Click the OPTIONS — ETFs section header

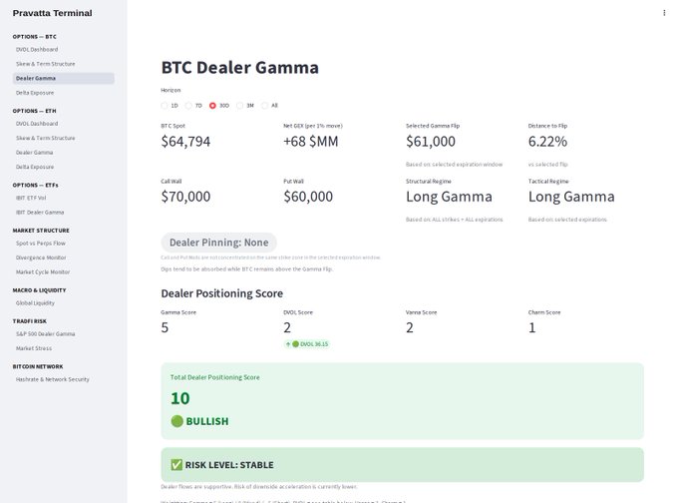coord(36,185)
